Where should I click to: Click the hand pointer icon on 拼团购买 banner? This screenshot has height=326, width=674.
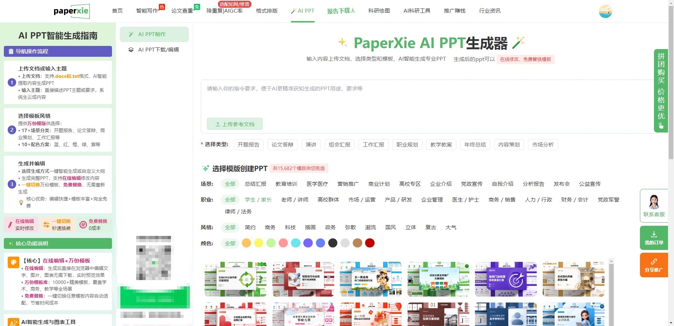(661, 125)
